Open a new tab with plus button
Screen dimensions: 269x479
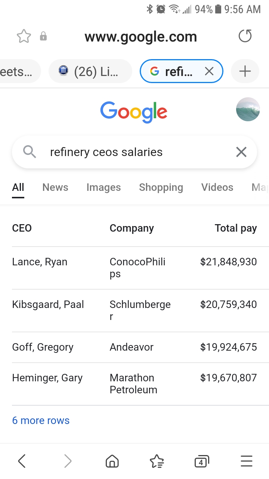point(245,71)
